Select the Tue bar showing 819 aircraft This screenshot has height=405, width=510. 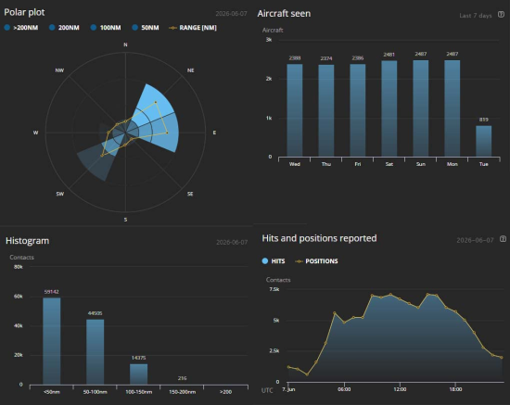pos(484,141)
